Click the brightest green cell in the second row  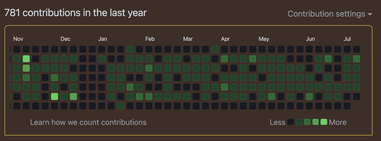(26, 59)
